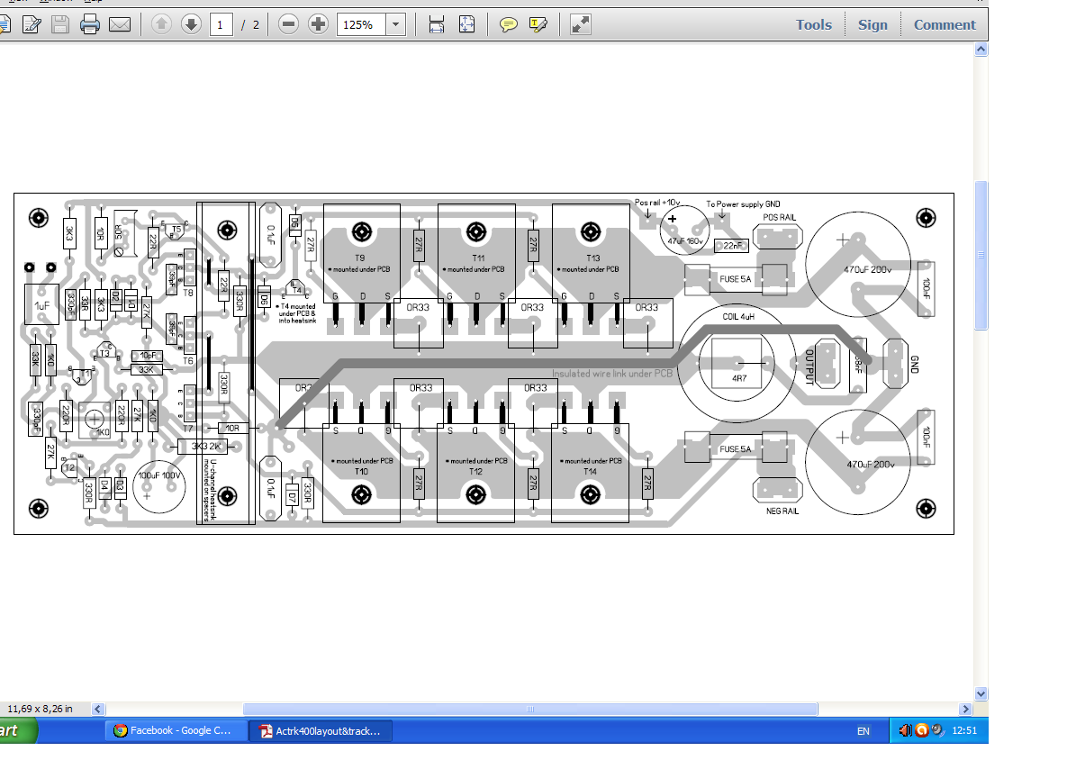1085x778 pixels.
Task: Click the Insulated wire link under PCB text
Action: pyautogui.click(x=611, y=373)
